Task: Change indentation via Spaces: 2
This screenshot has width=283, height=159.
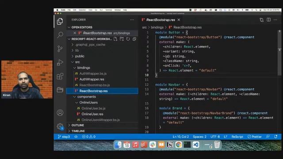Action: 199,136
